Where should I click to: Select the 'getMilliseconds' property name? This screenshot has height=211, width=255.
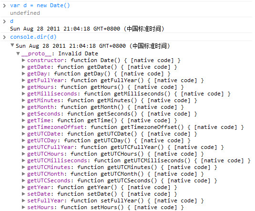tap(52, 94)
